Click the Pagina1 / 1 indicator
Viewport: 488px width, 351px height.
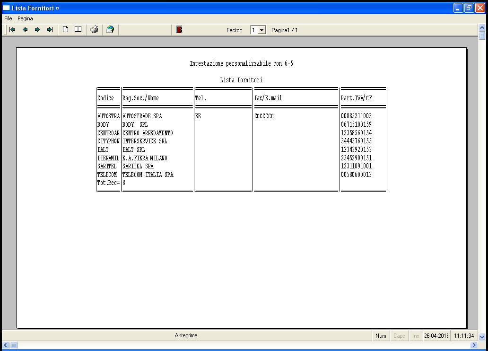pyautogui.click(x=285, y=30)
